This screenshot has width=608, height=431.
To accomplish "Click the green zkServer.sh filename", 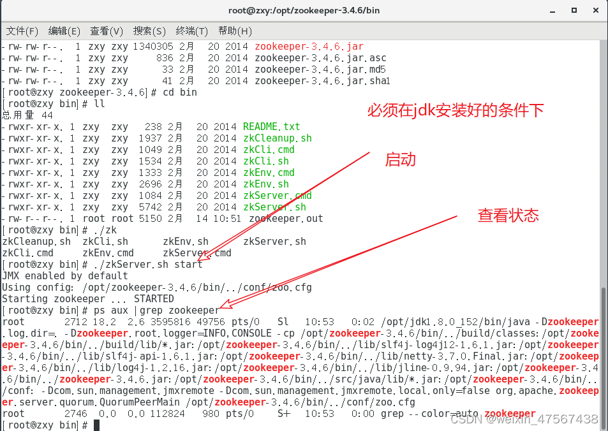I will [x=274, y=207].
